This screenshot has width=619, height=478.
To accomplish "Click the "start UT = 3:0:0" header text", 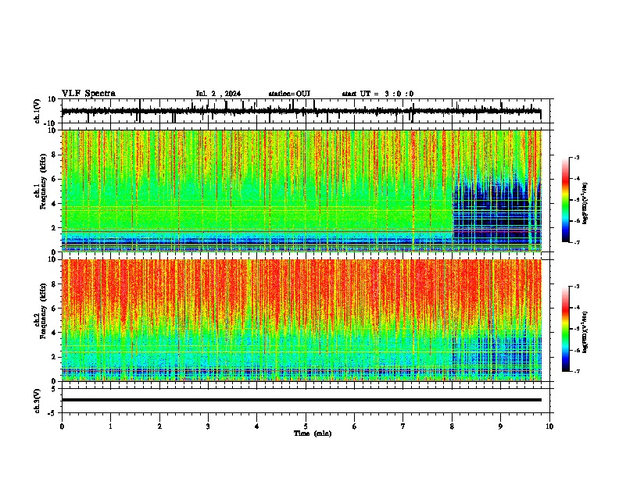I will [x=377, y=94].
